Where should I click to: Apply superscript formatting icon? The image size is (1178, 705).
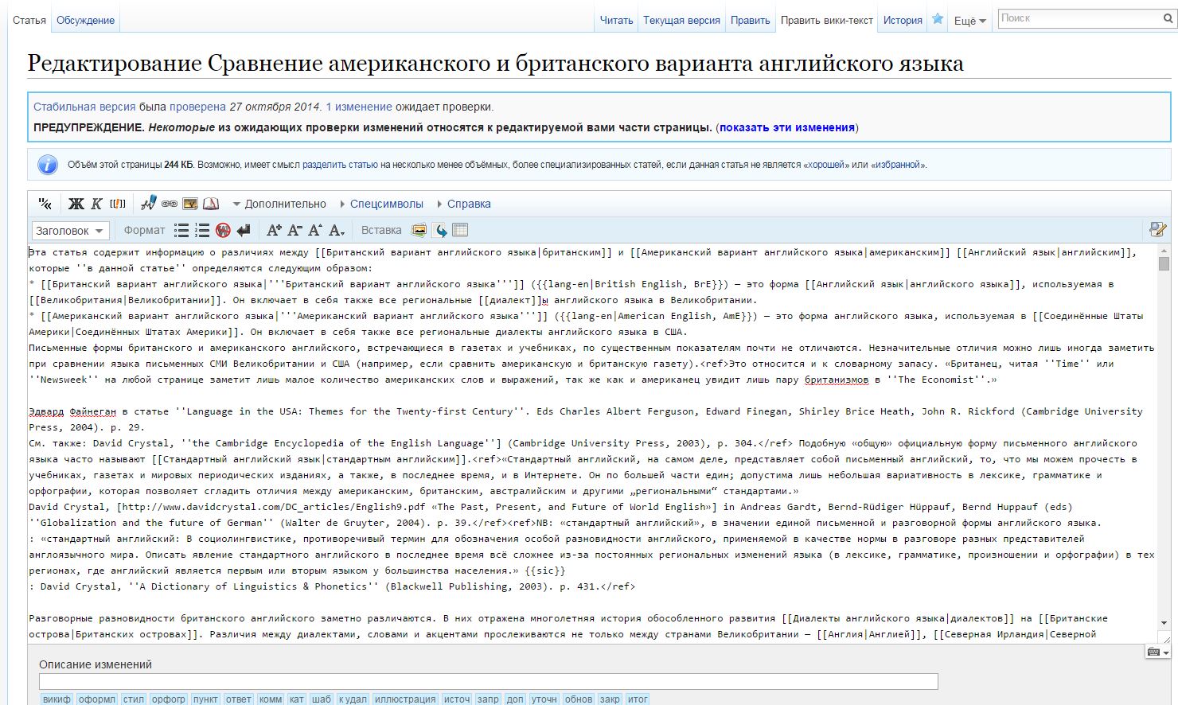pos(315,230)
